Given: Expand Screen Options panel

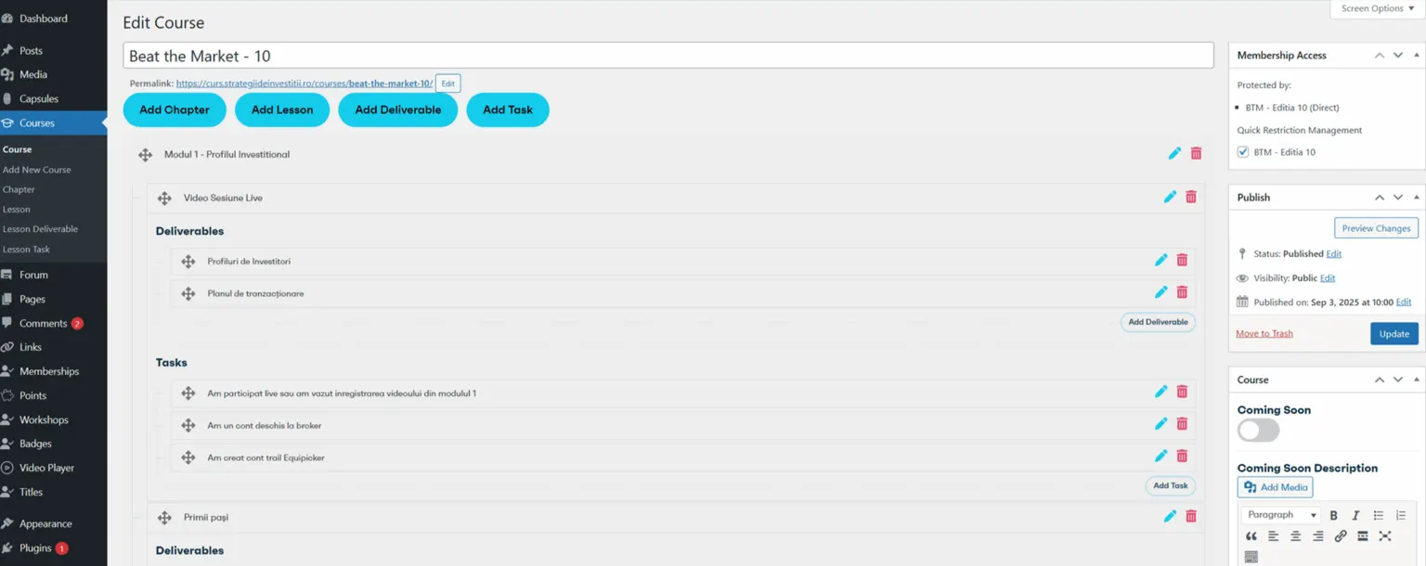Looking at the screenshot, I should point(1378,8).
